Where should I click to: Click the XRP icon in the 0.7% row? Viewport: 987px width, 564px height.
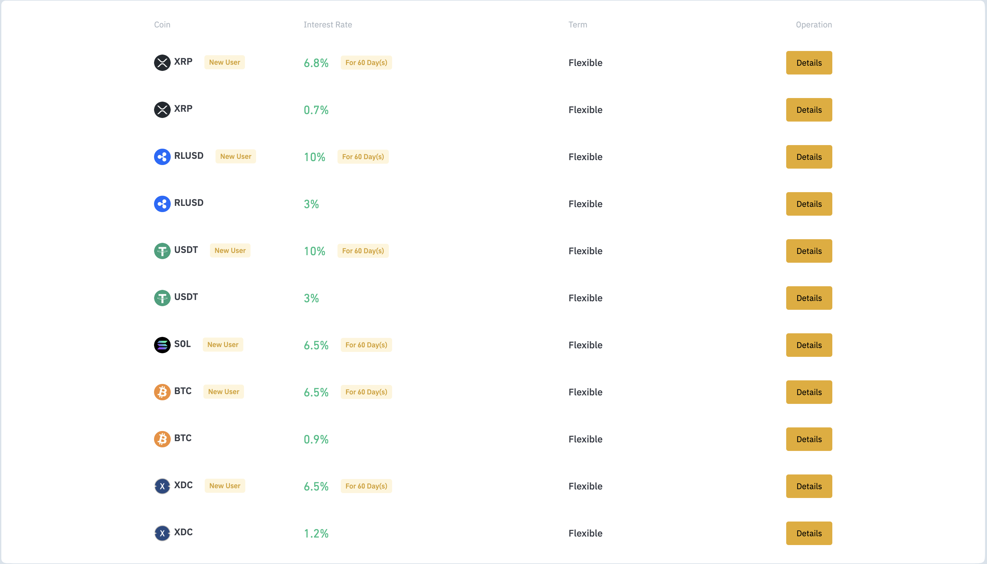(162, 109)
